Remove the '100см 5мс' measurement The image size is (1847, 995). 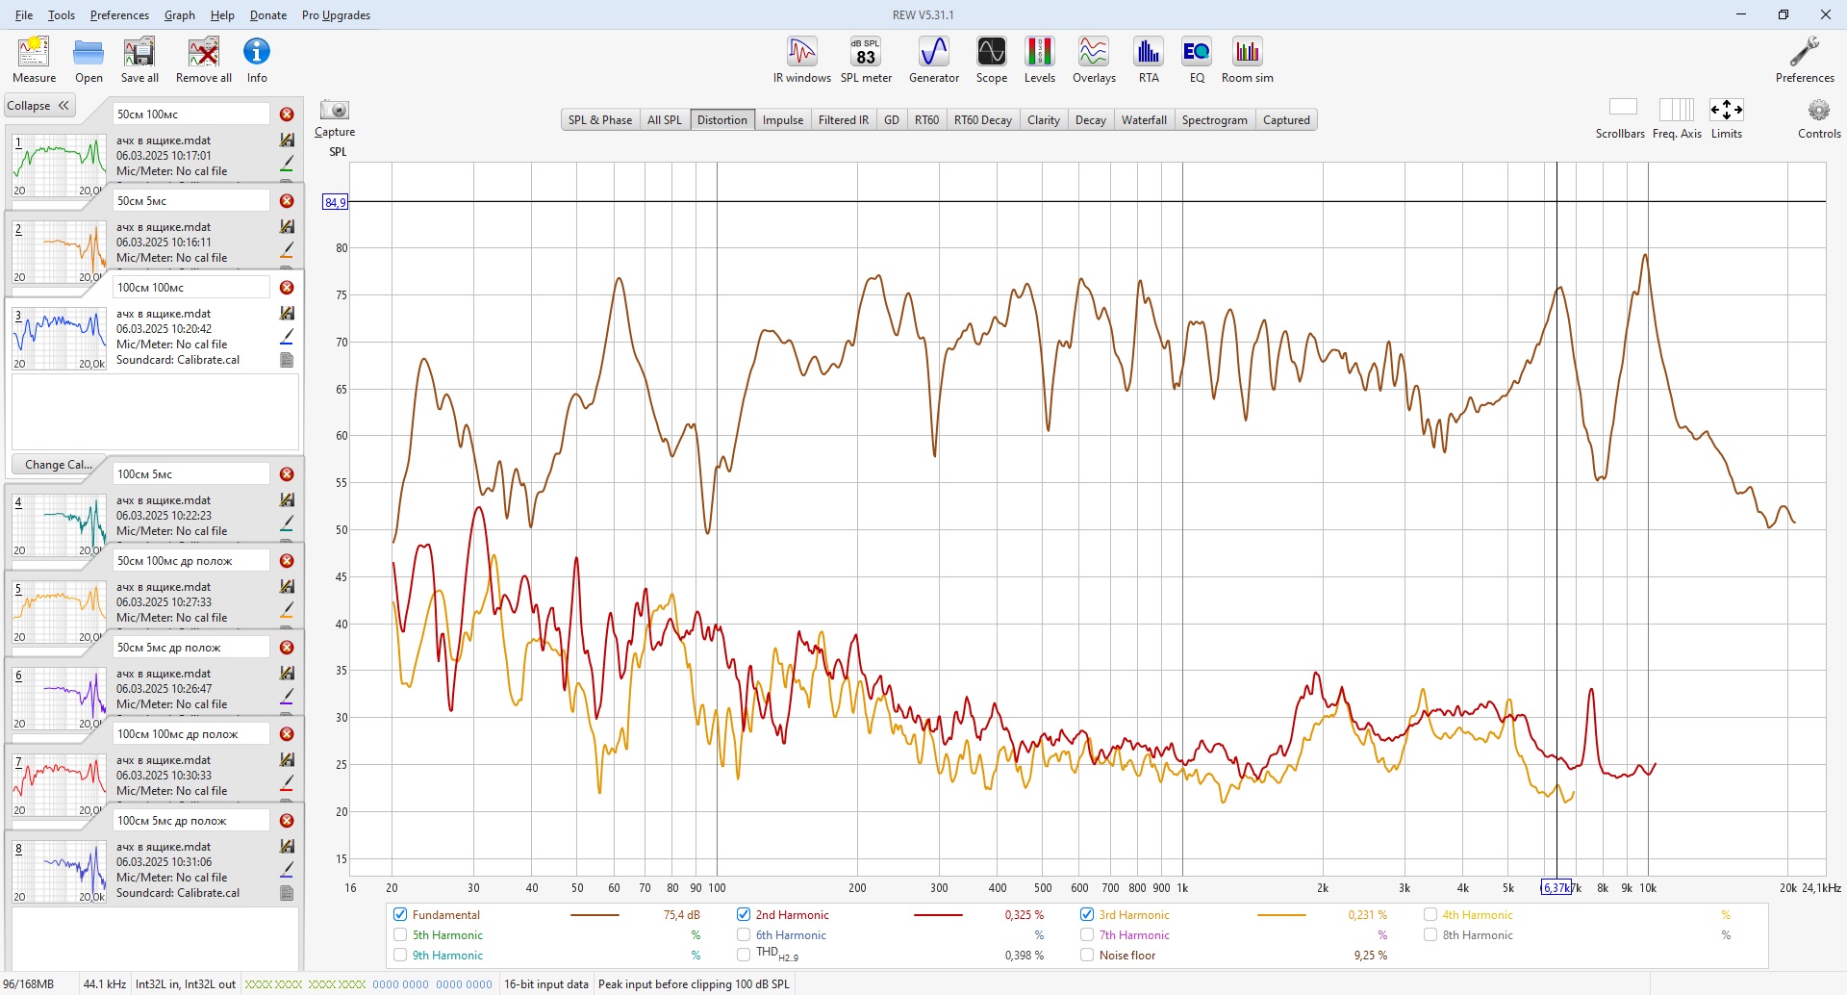(x=287, y=474)
